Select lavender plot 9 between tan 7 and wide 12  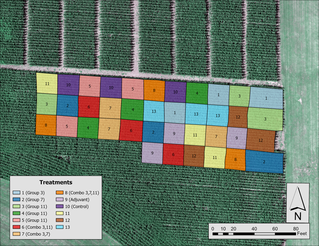[237, 138]
